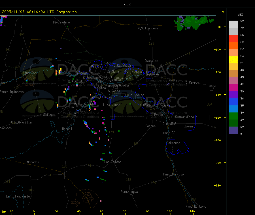Click the timestamp 2025/11/07 06:10:00 UTC Composite

[39, 12]
